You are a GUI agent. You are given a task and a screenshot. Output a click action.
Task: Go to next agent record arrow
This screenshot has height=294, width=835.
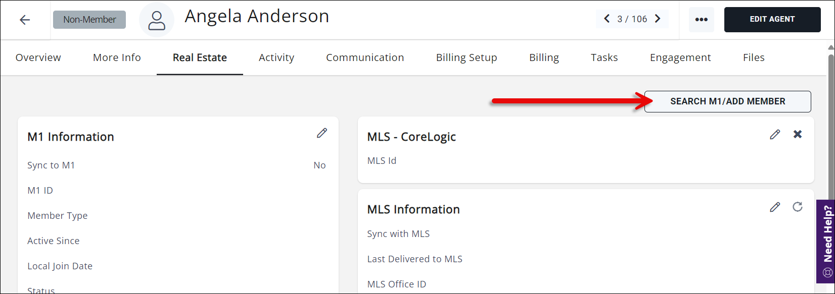(x=658, y=19)
